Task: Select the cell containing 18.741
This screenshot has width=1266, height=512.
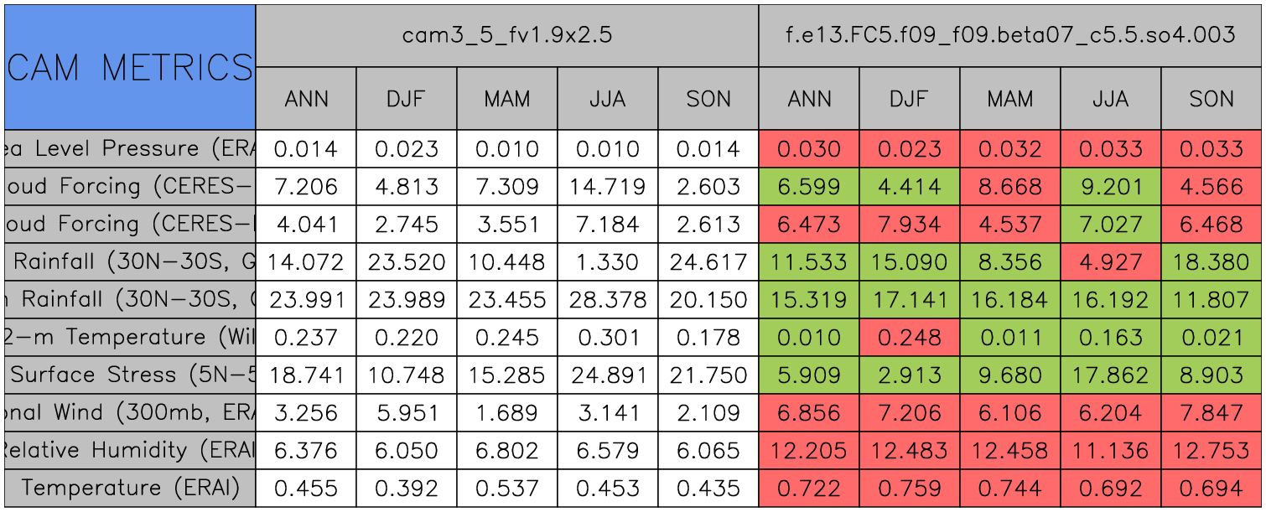Action: point(306,375)
